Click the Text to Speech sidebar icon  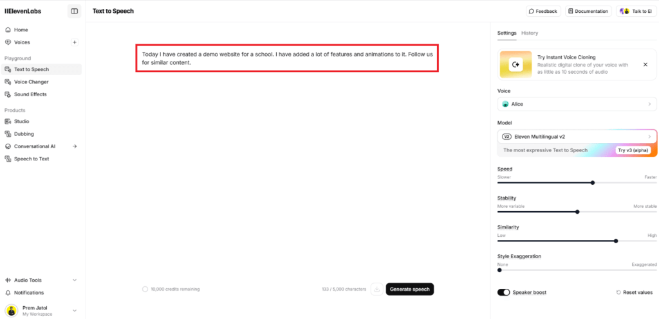8,69
